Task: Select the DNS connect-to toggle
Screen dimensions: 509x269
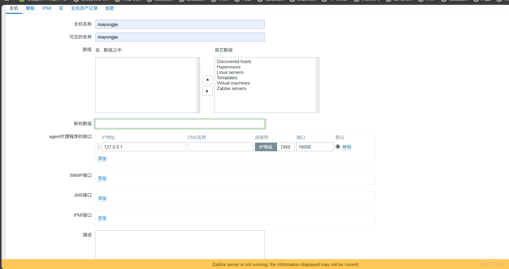Action: pyautogui.click(x=285, y=147)
